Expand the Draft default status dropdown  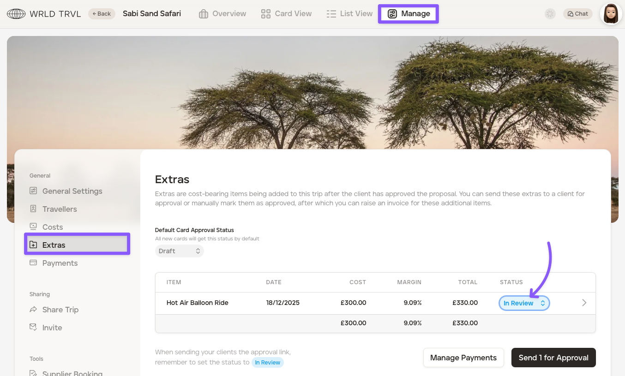179,251
